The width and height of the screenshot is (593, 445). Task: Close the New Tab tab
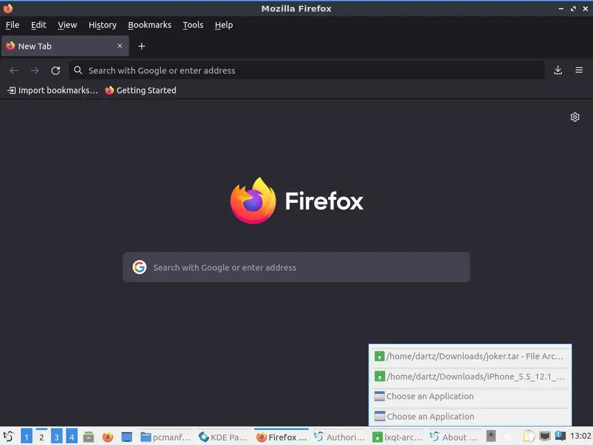119,46
